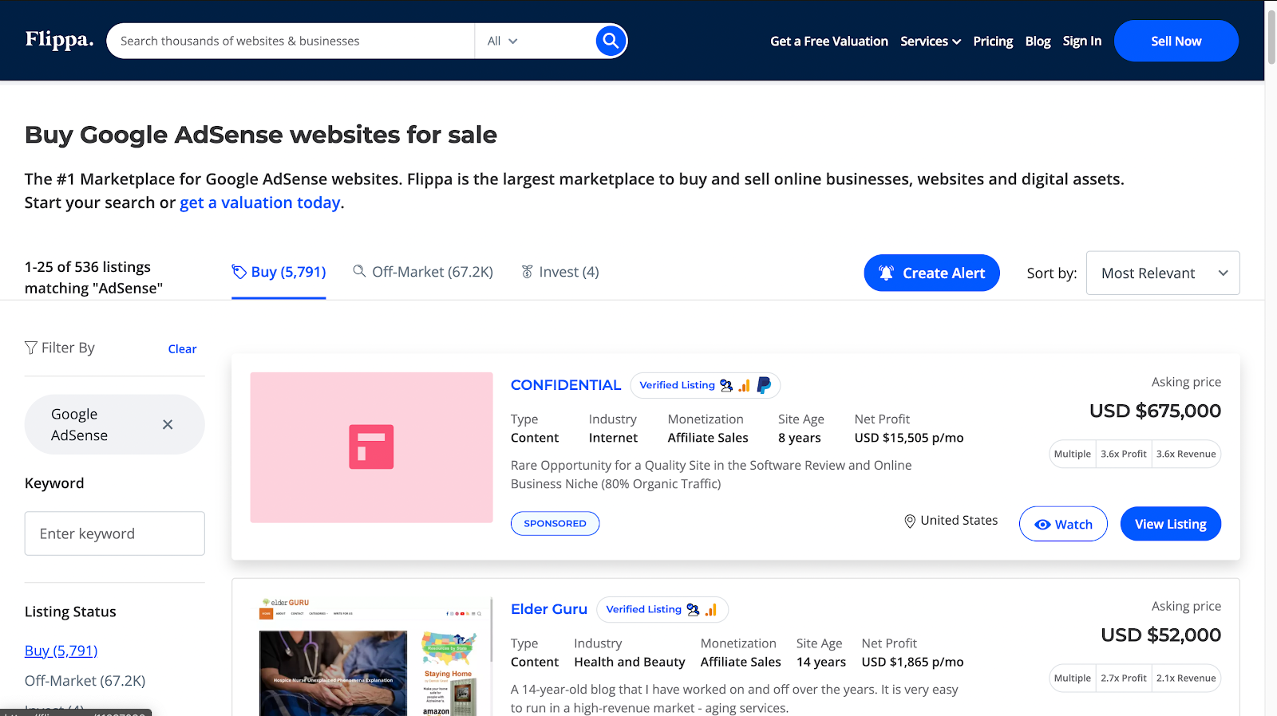This screenshot has height=716, width=1277.
Task: Go to the Pricing page
Action: pyautogui.click(x=993, y=41)
